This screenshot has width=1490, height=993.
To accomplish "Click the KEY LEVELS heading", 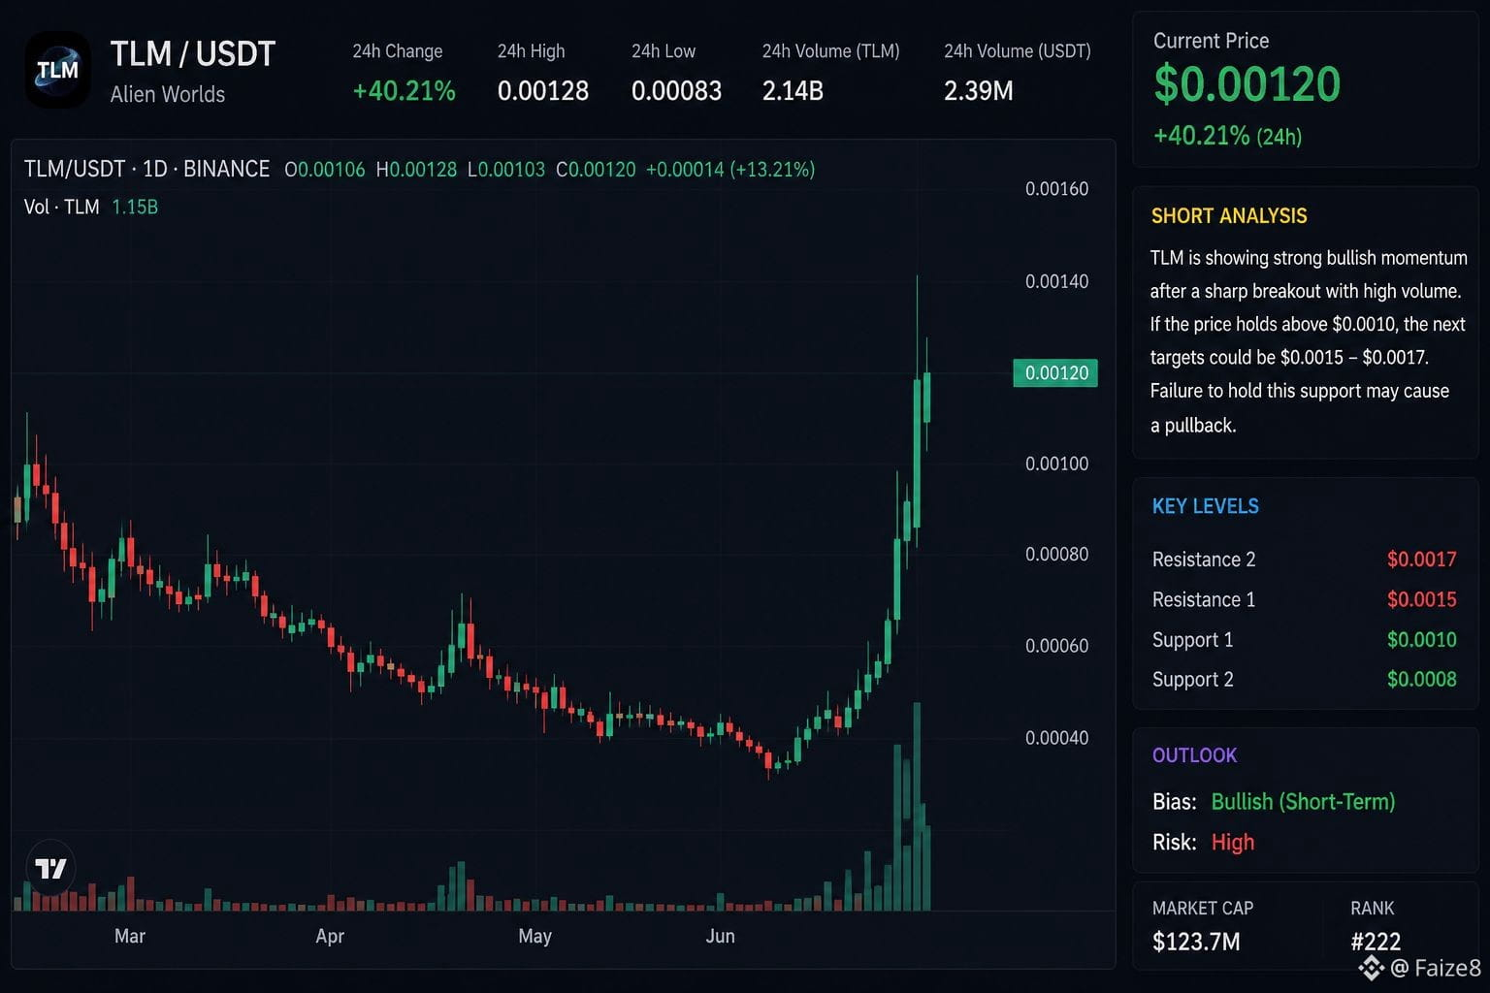I will coord(1206,506).
